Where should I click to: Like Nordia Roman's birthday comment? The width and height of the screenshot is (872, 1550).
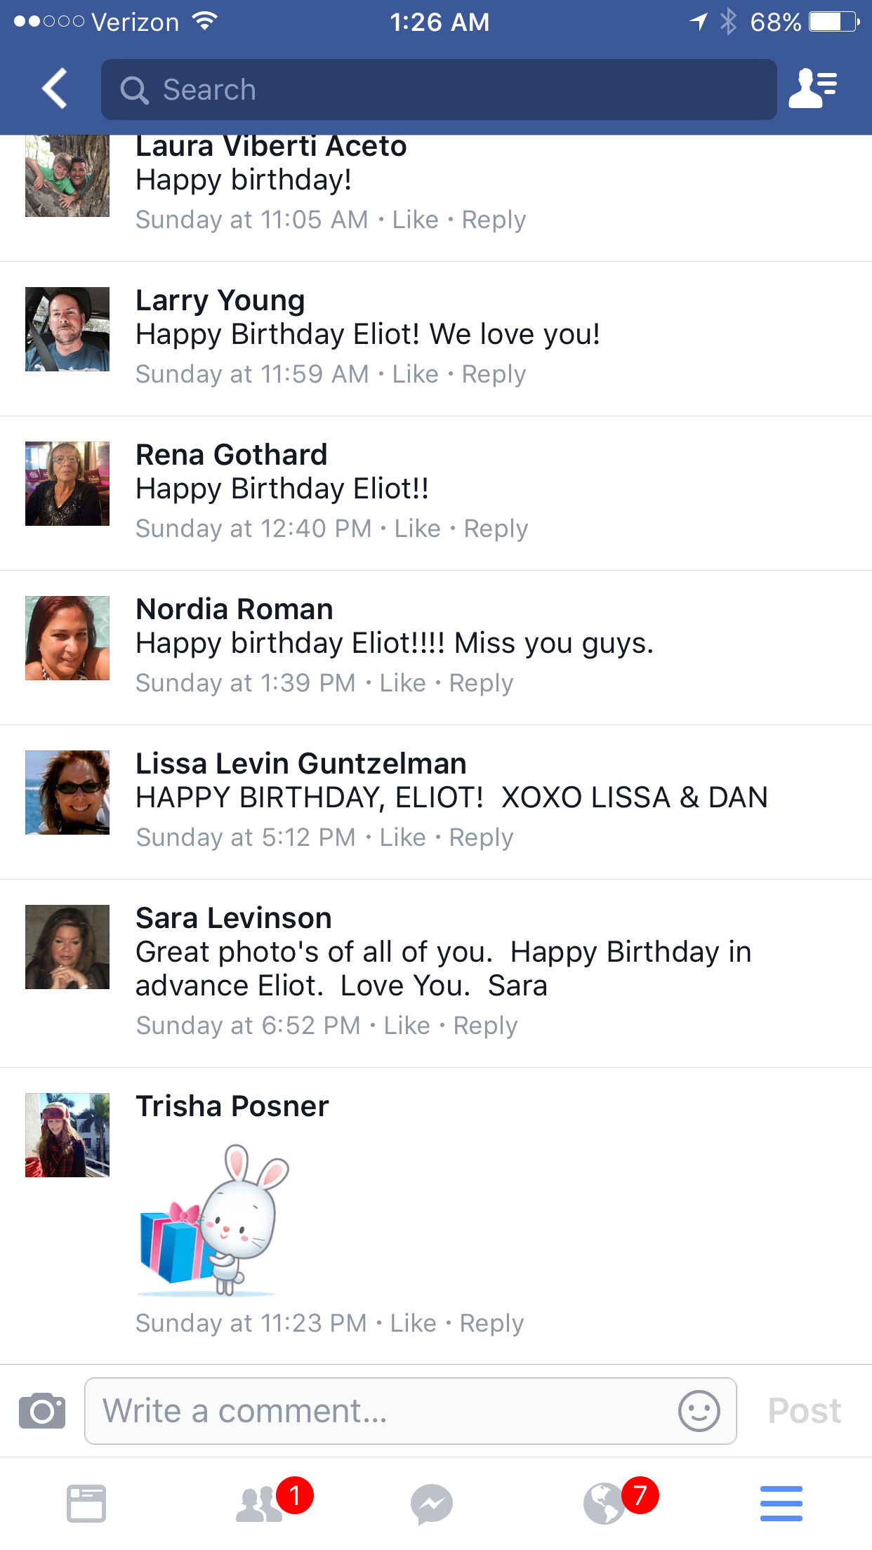pos(402,683)
